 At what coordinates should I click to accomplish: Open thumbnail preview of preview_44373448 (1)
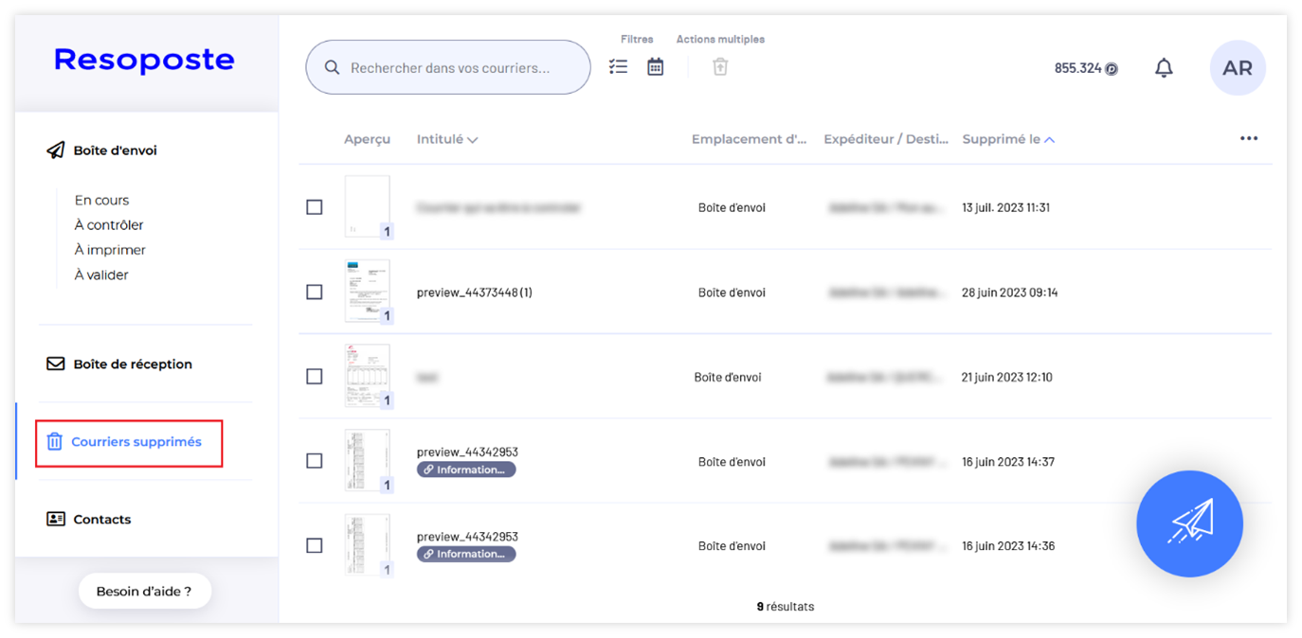coord(367,291)
